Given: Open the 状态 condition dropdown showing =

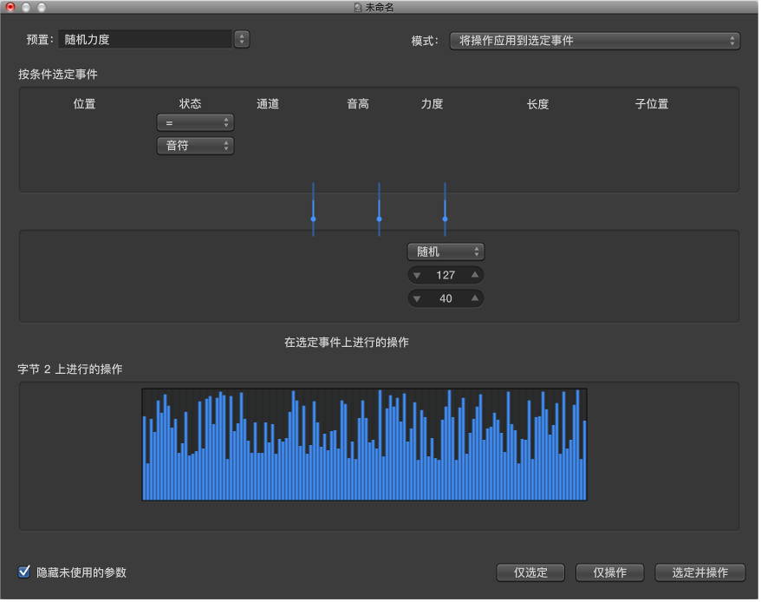Looking at the screenshot, I should coord(195,123).
